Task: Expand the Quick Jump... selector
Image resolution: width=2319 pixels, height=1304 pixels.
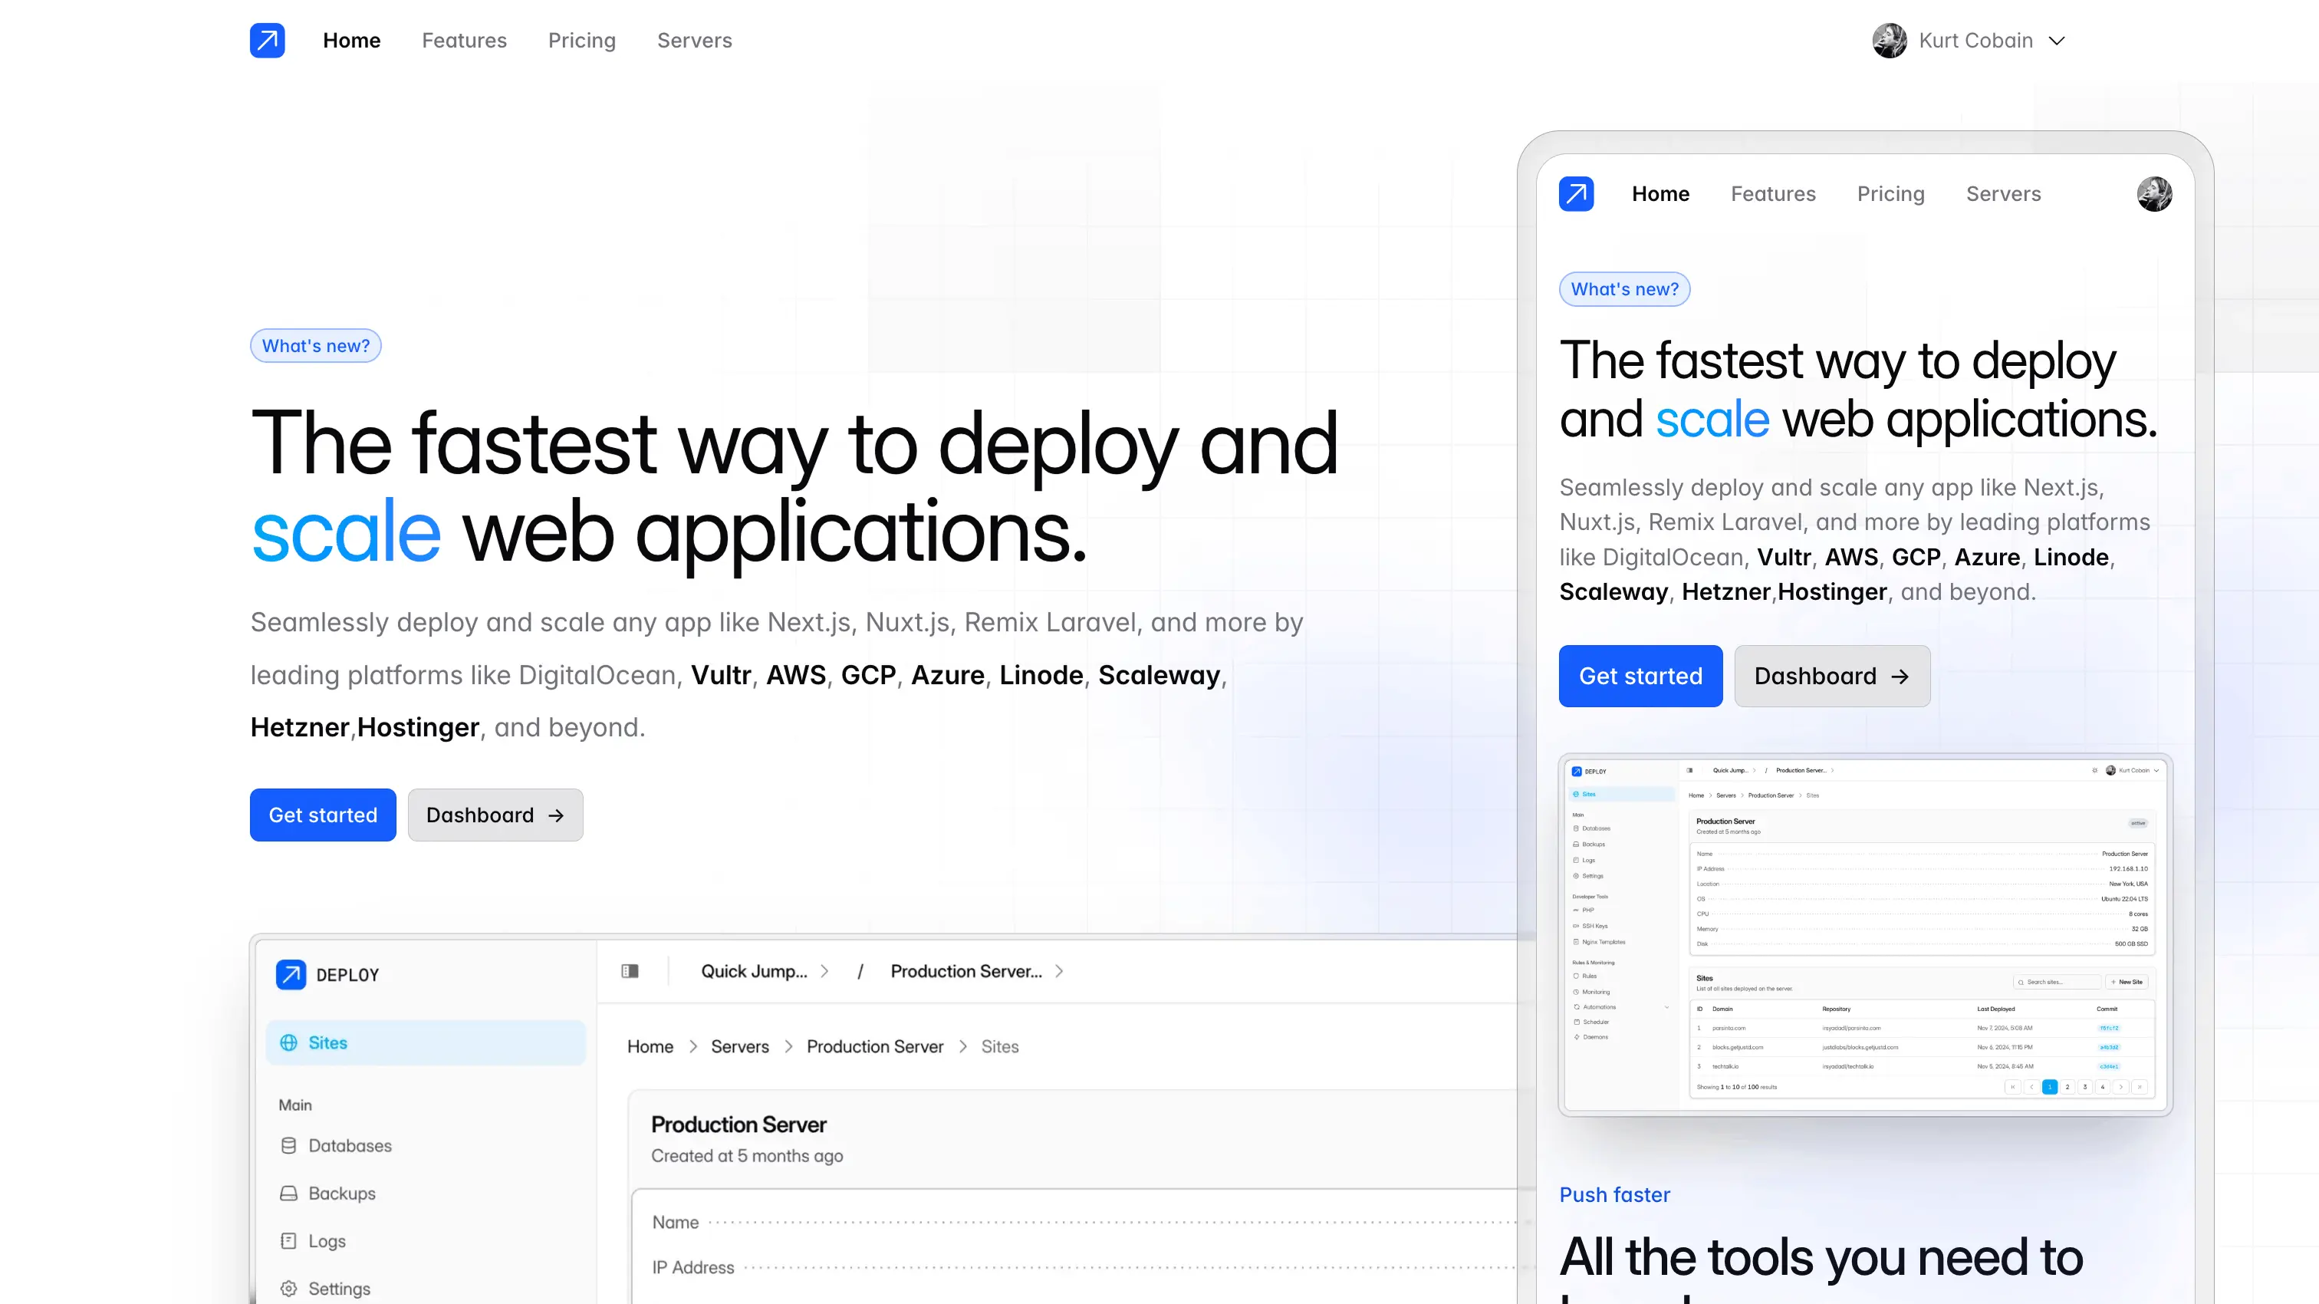Action: tap(765, 971)
